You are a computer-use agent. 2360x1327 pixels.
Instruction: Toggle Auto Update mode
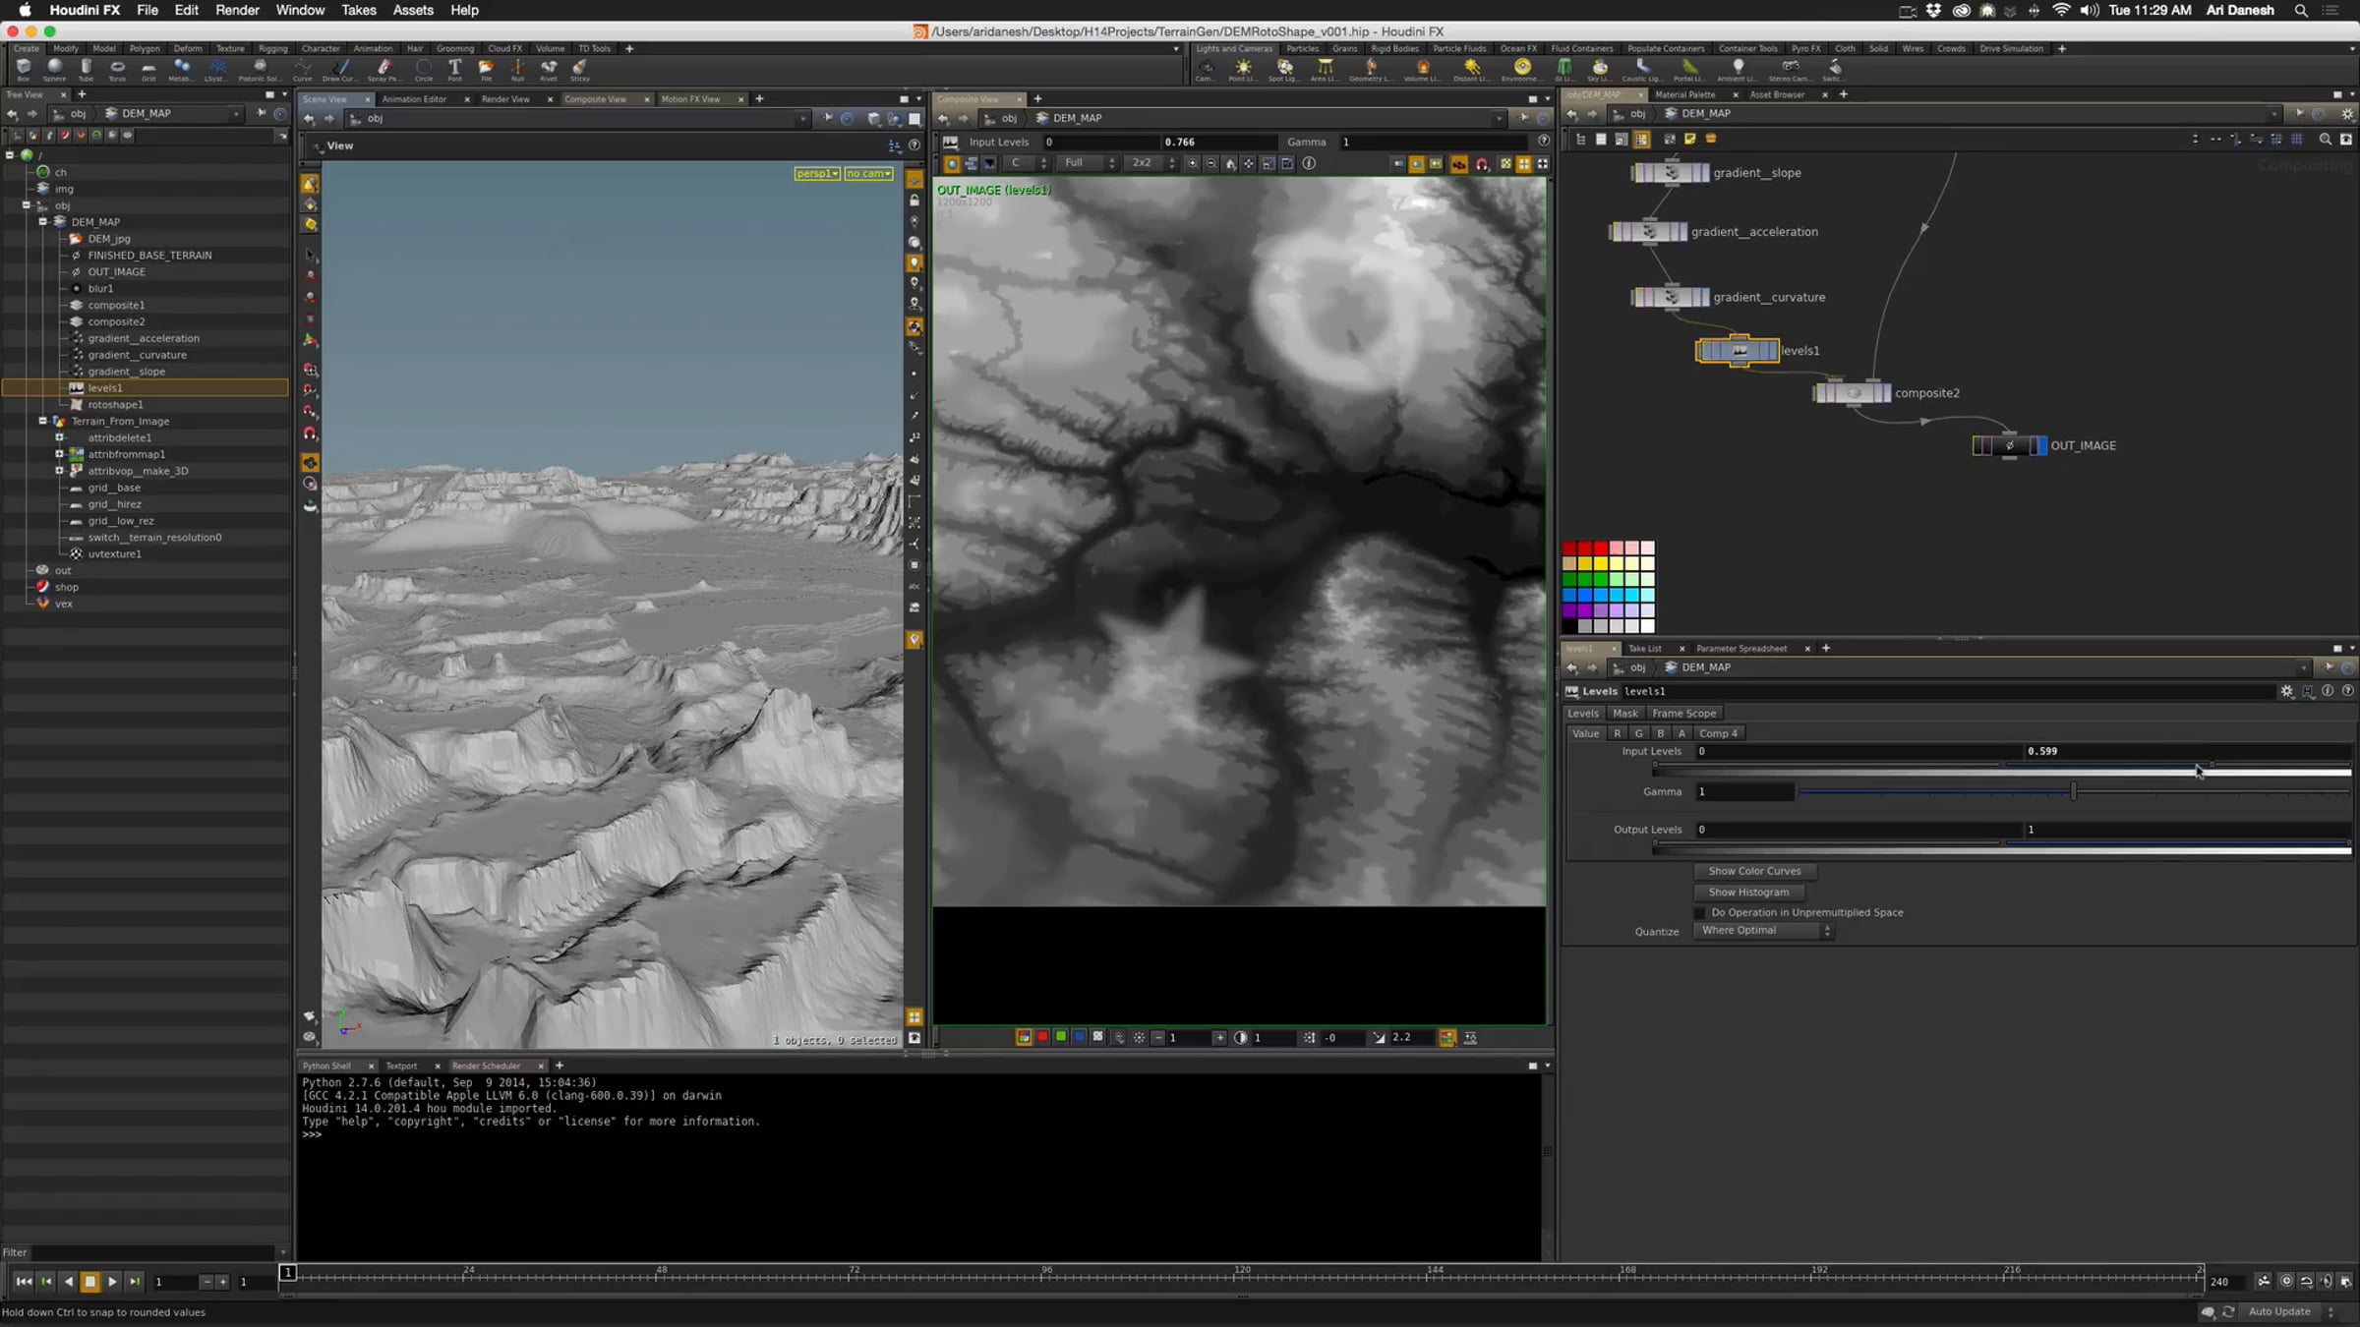point(2288,1311)
